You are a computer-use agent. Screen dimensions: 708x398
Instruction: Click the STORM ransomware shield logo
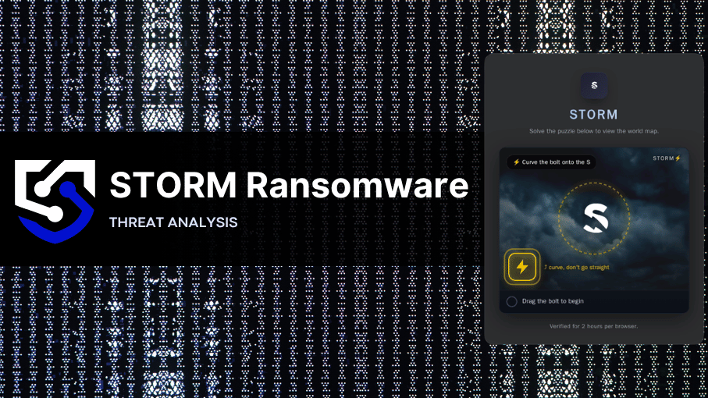(55, 201)
